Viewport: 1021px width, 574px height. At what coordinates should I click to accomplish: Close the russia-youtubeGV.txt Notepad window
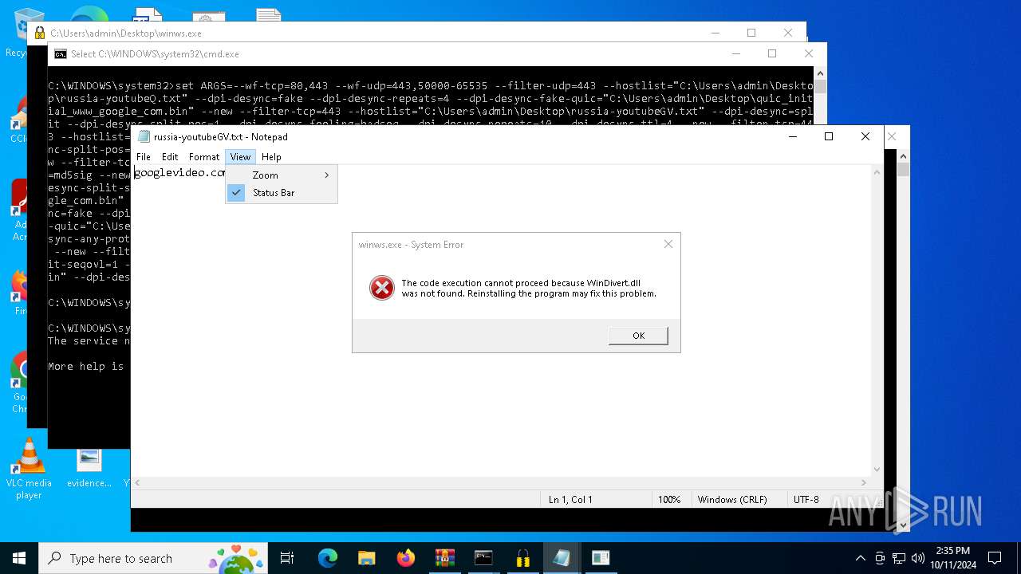pyautogui.click(x=865, y=136)
